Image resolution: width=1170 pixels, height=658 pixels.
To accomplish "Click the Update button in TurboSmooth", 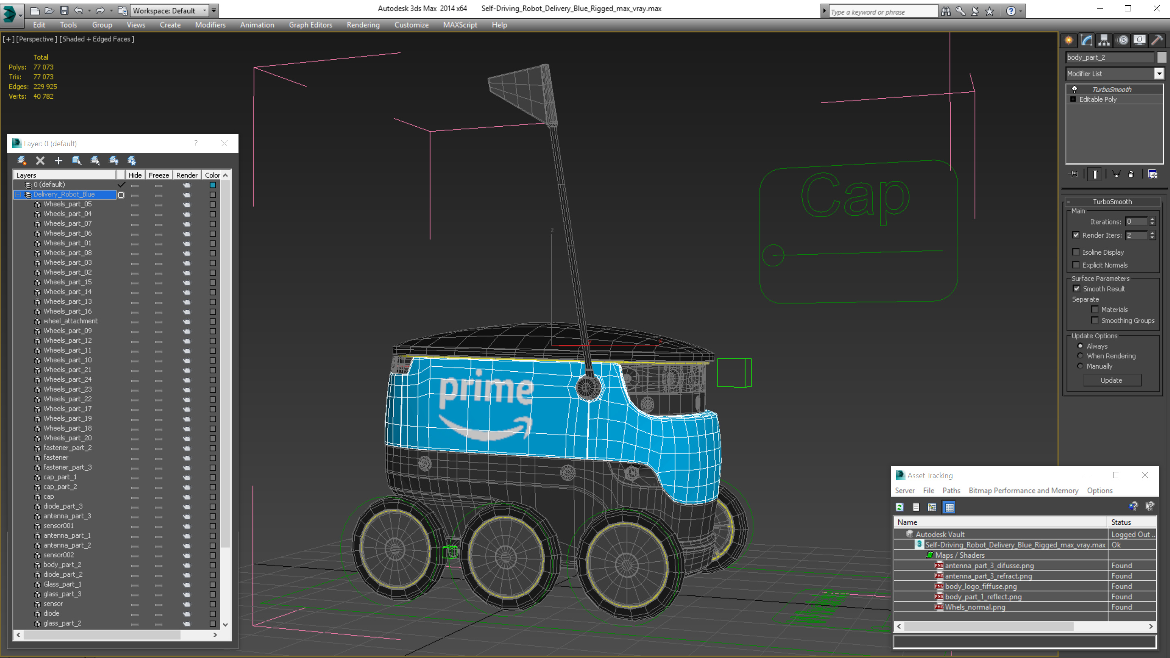I will pos(1111,381).
